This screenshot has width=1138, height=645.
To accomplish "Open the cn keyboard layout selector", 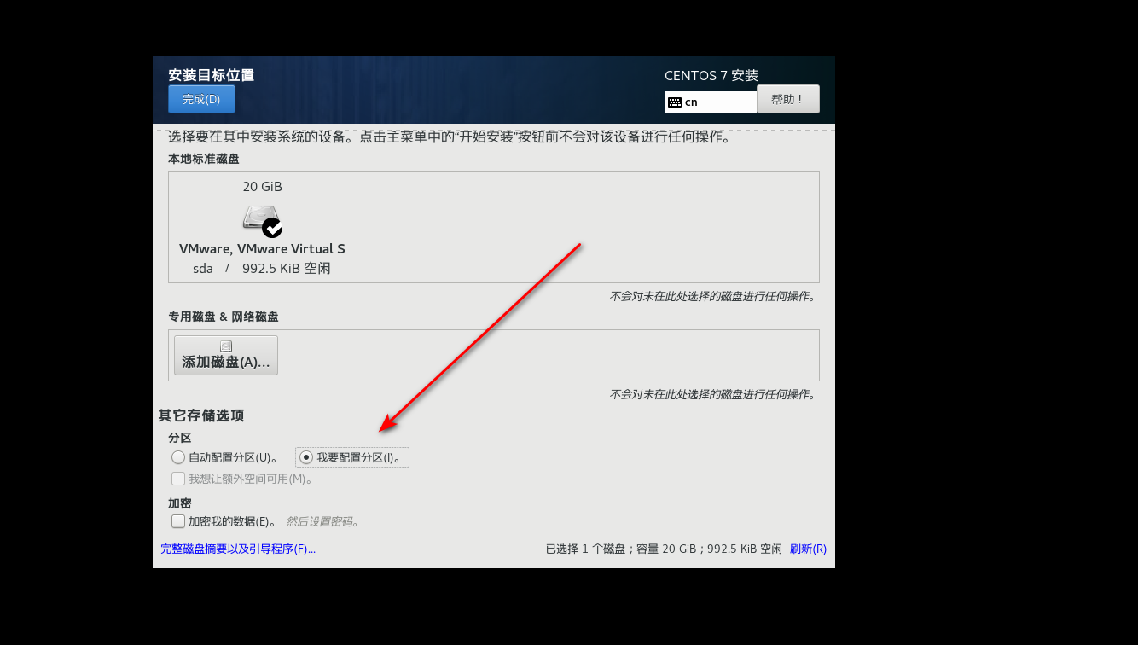I will pos(710,102).
